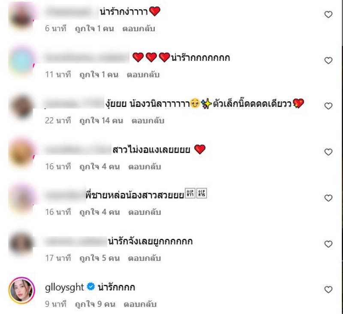Reply to gllloysght's 9 นาที comment
343x314 pixels.
(x=140, y=304)
